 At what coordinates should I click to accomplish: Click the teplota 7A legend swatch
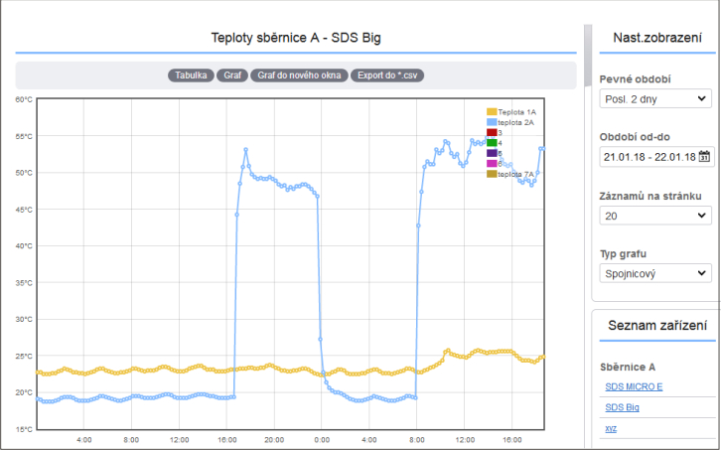coord(491,174)
